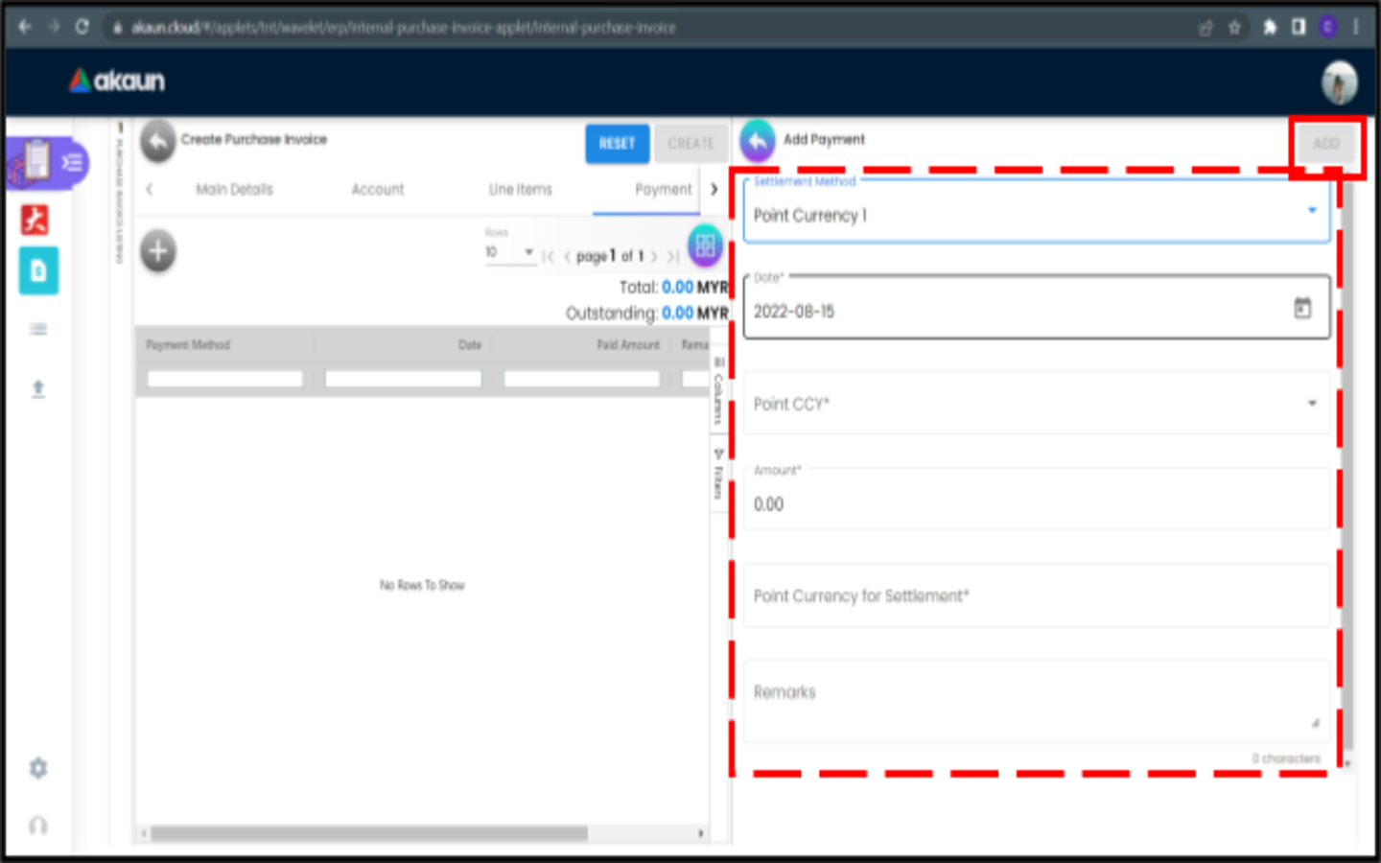Open the user profile picture in the akaun header

coord(1339,82)
